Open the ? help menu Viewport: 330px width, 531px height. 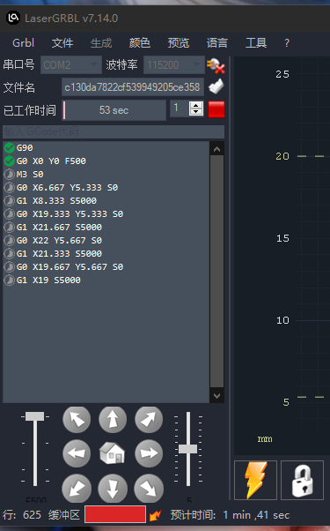pos(287,43)
